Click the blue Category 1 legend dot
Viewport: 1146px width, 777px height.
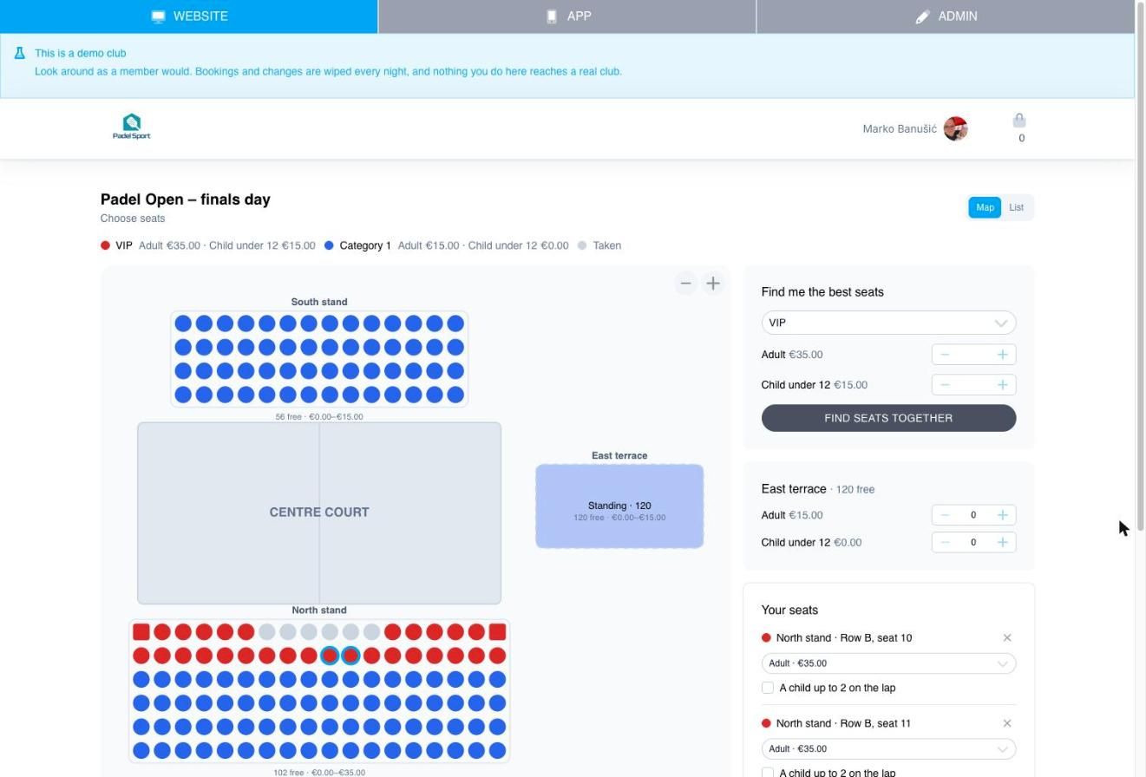pyautogui.click(x=329, y=245)
